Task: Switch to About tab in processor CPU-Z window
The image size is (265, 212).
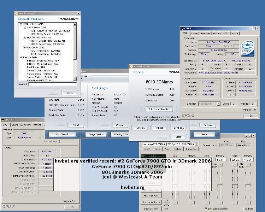Action: pos(235,34)
